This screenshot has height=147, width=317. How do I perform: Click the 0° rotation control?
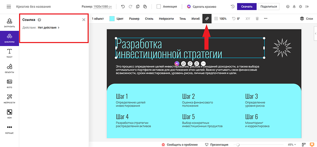tap(236, 19)
